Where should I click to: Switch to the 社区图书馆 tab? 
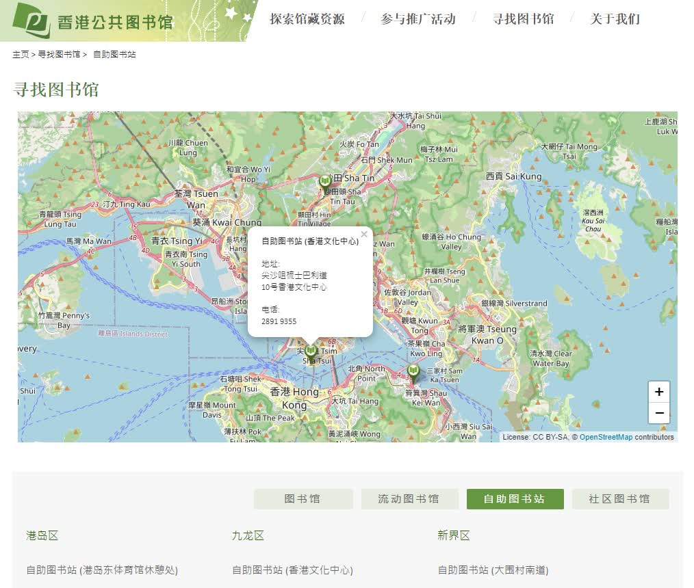click(619, 499)
